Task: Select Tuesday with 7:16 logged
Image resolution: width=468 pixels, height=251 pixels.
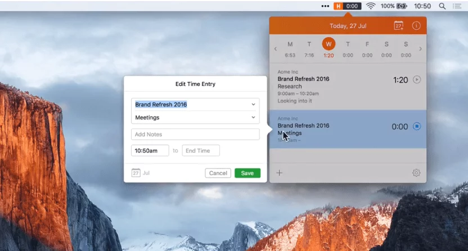Action: [x=309, y=49]
